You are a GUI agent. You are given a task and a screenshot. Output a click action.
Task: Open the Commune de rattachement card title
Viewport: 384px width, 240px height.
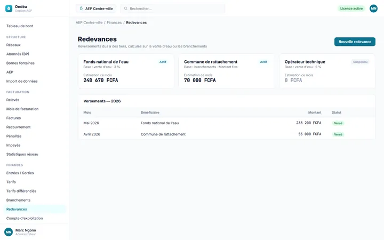(211, 62)
